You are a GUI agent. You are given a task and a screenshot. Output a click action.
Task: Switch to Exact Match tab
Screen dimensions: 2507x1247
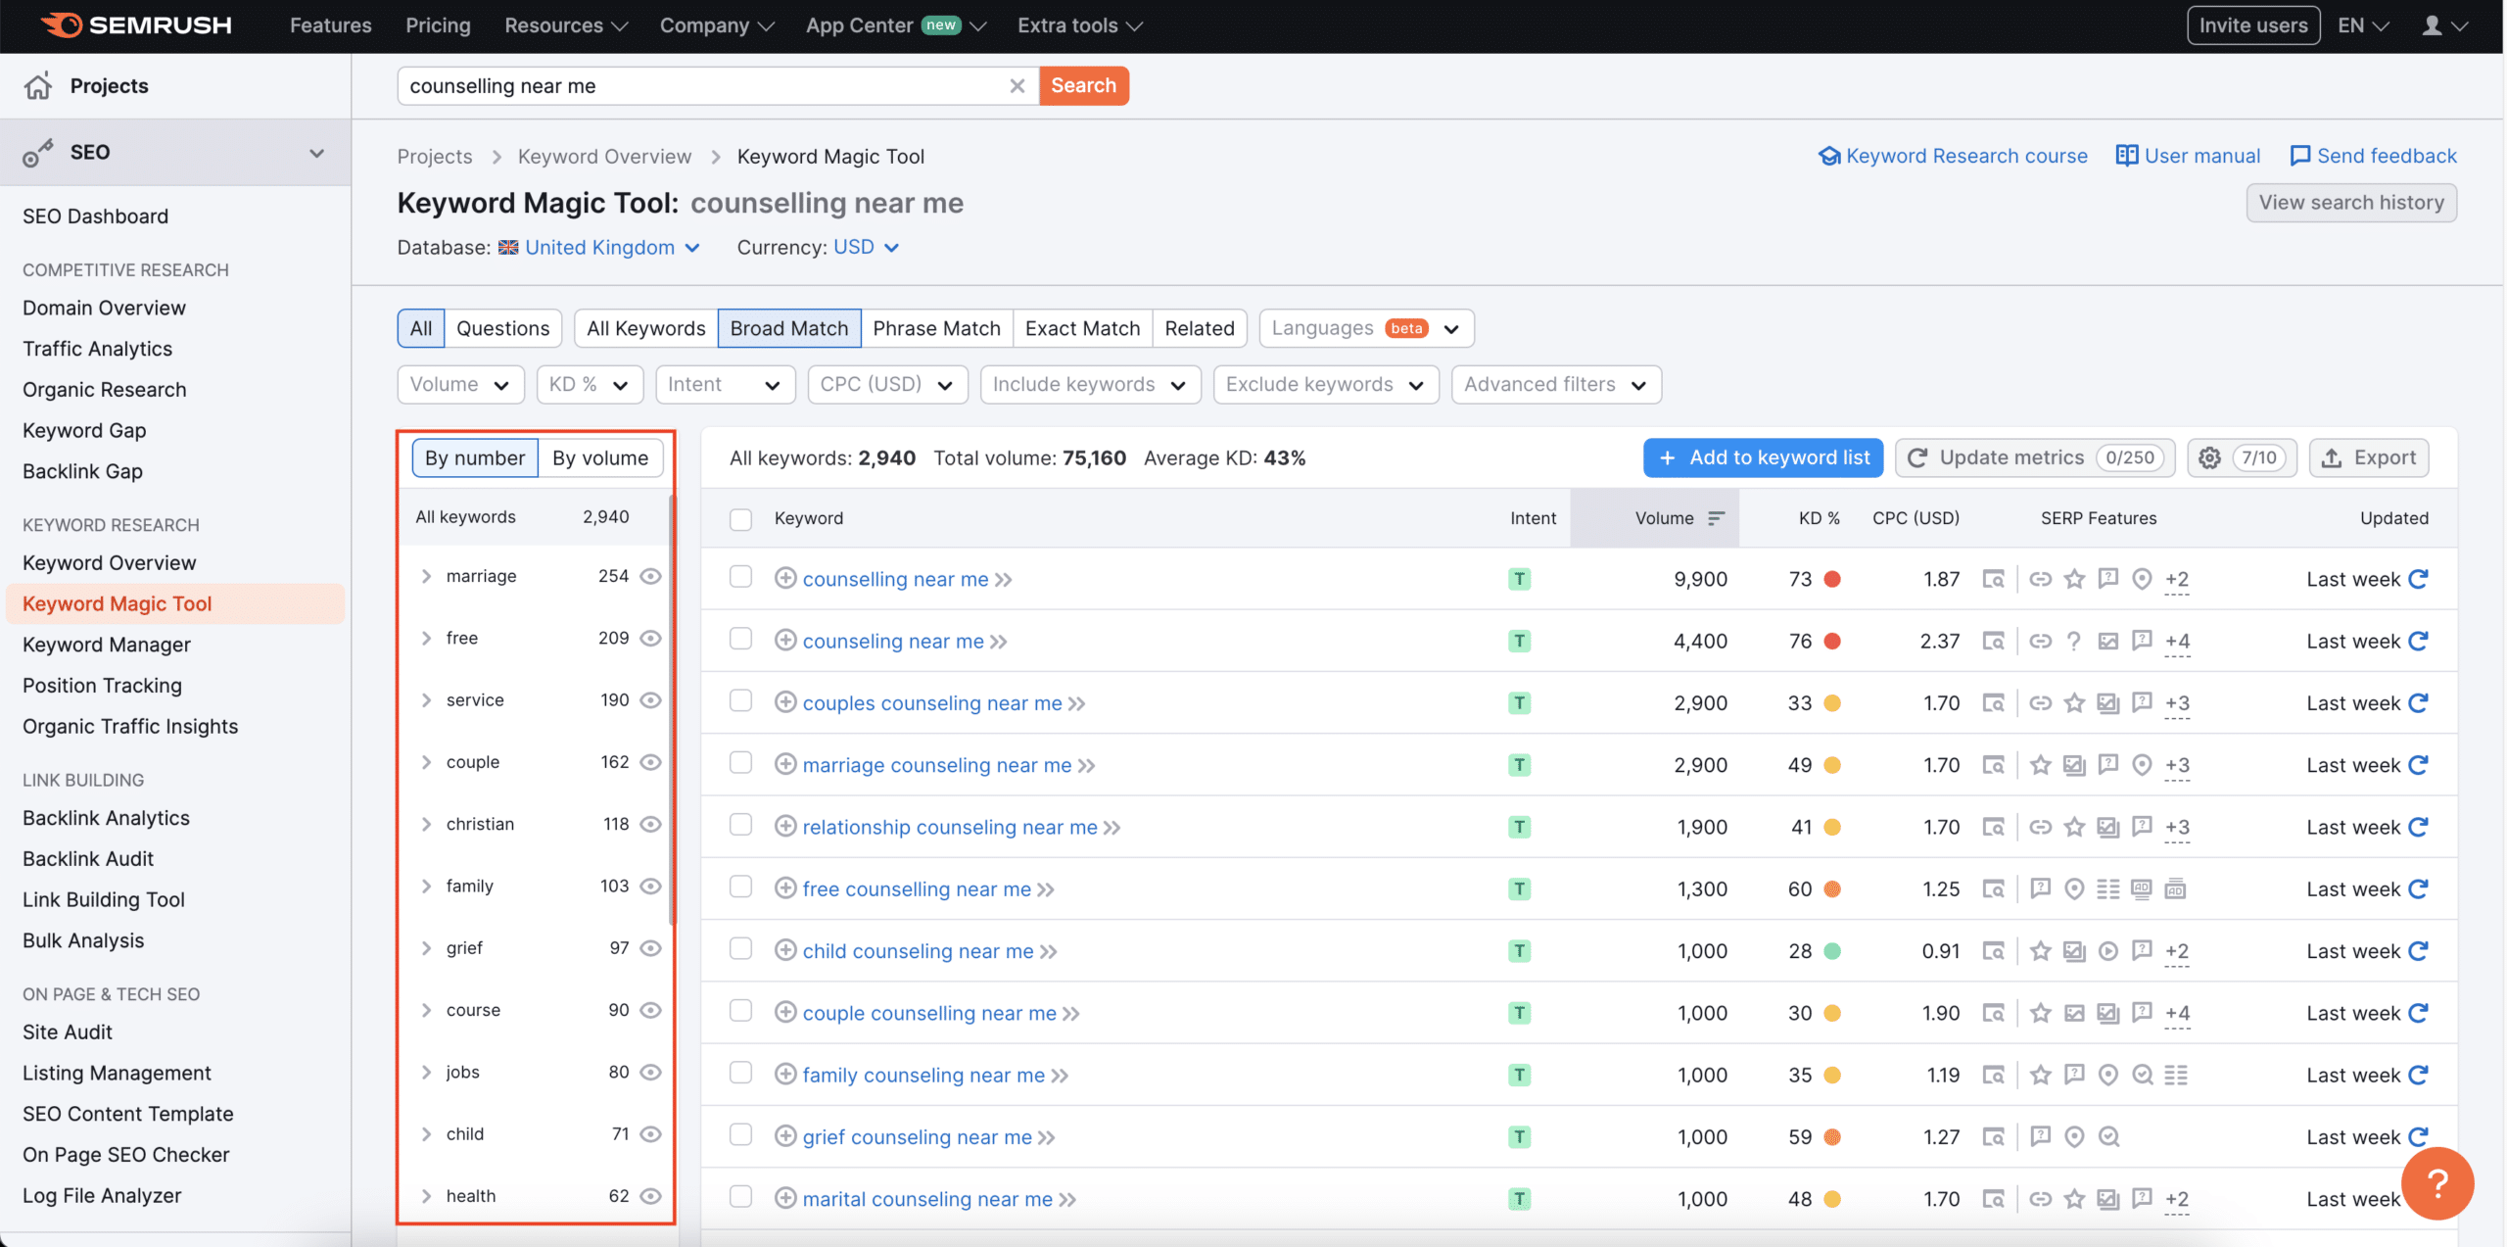tap(1082, 328)
